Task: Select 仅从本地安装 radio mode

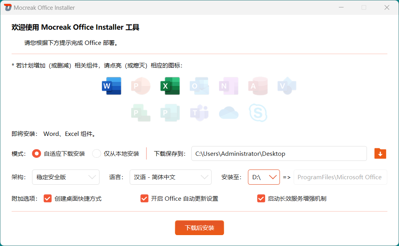Action: (96, 154)
